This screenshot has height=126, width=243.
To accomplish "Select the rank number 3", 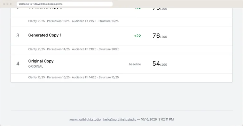I will 18,35.
